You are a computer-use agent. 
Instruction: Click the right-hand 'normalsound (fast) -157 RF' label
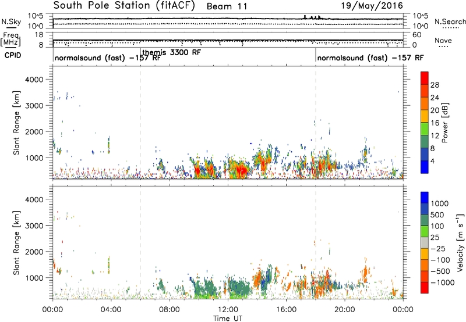tap(370, 58)
